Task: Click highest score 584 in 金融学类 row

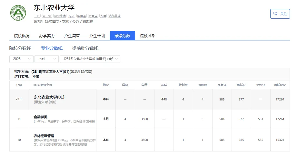Action: point(222,119)
